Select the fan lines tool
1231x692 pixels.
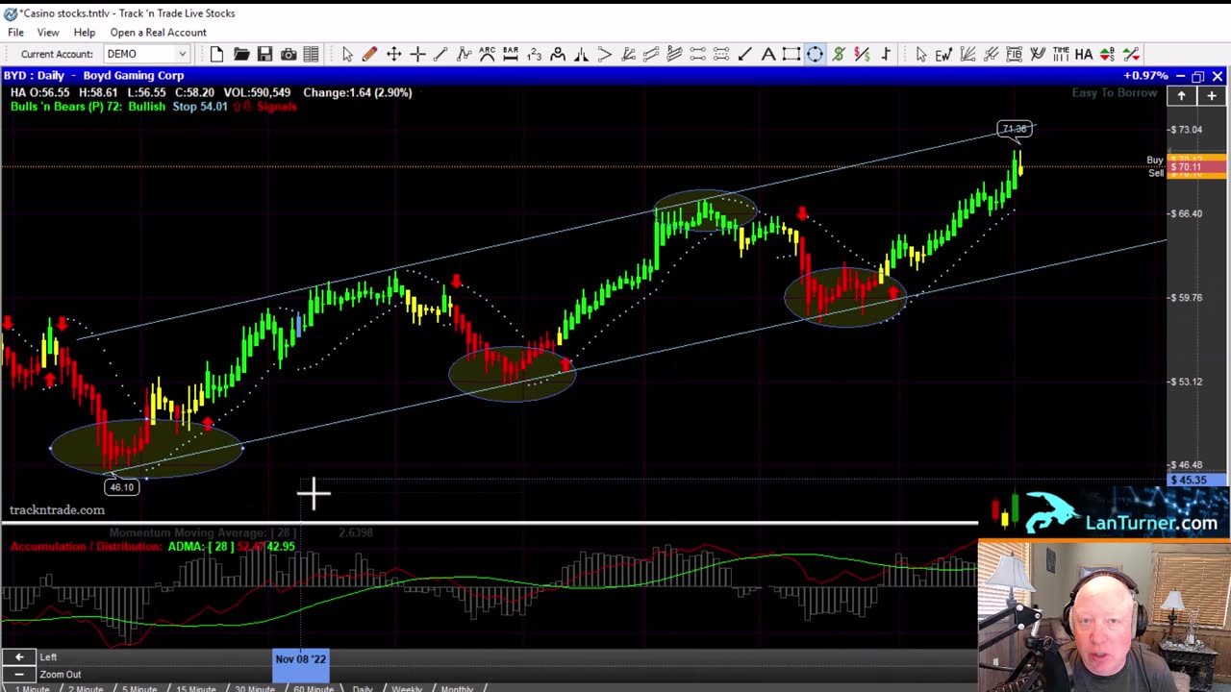(967, 55)
